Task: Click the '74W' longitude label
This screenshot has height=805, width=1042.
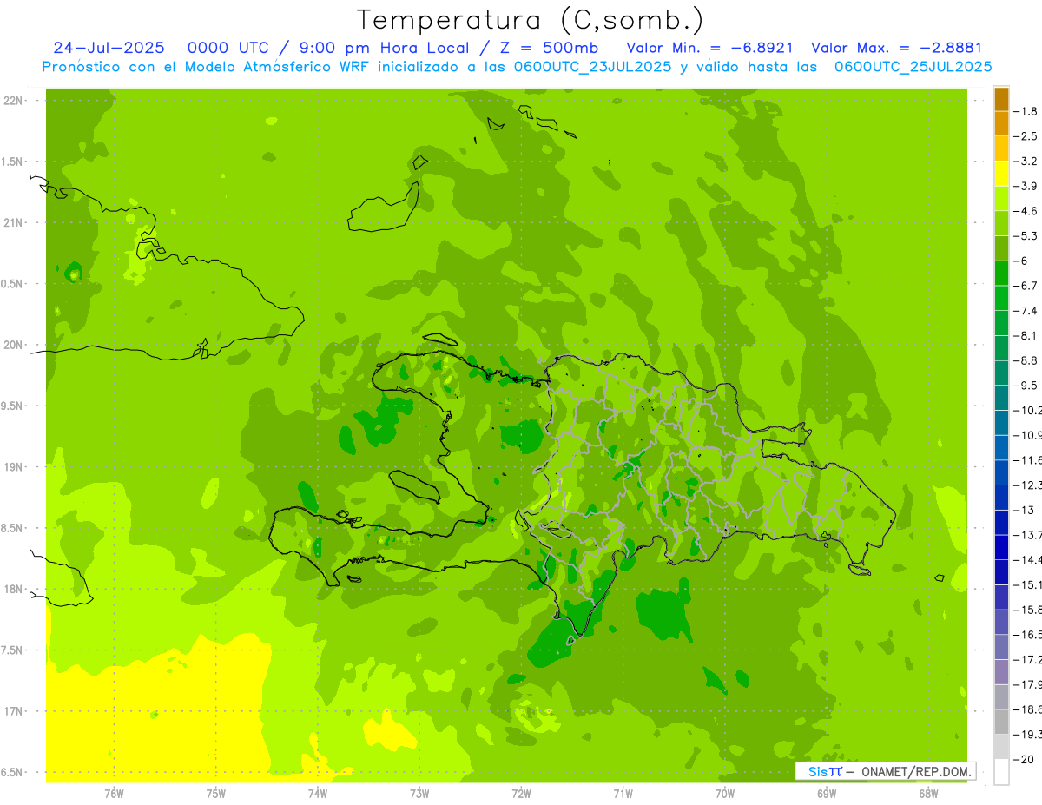Action: tap(318, 793)
